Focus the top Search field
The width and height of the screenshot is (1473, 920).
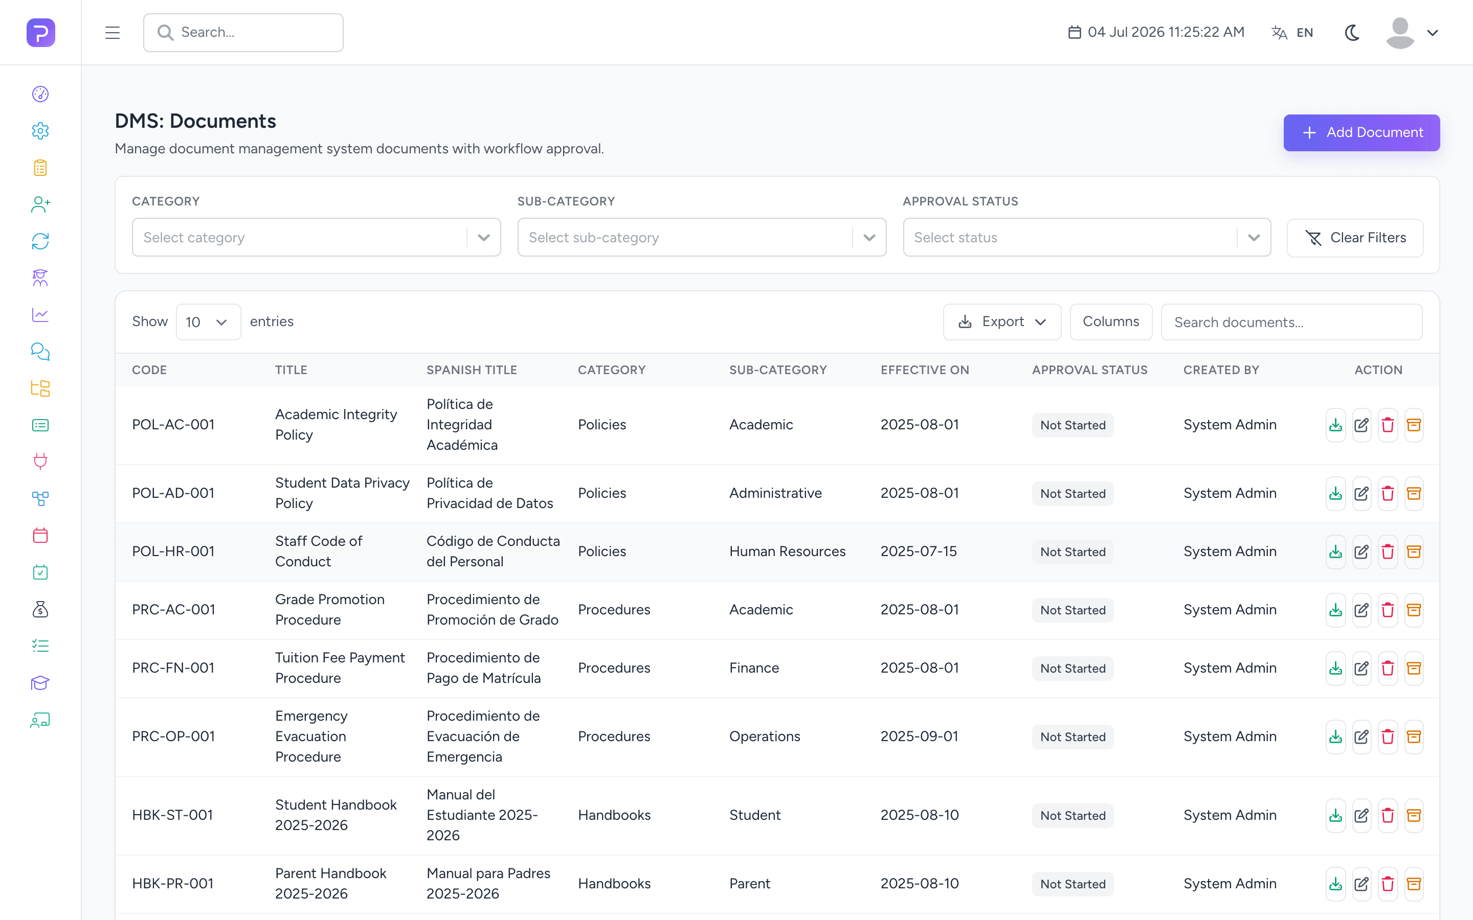[243, 32]
